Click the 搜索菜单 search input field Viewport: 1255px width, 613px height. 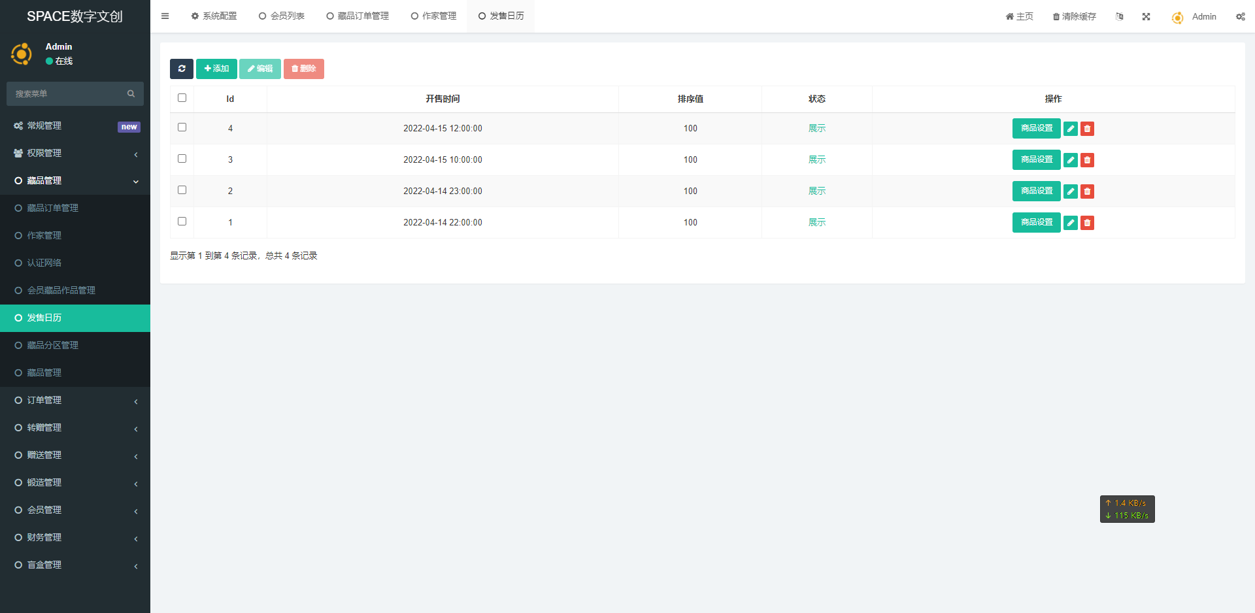coord(69,94)
